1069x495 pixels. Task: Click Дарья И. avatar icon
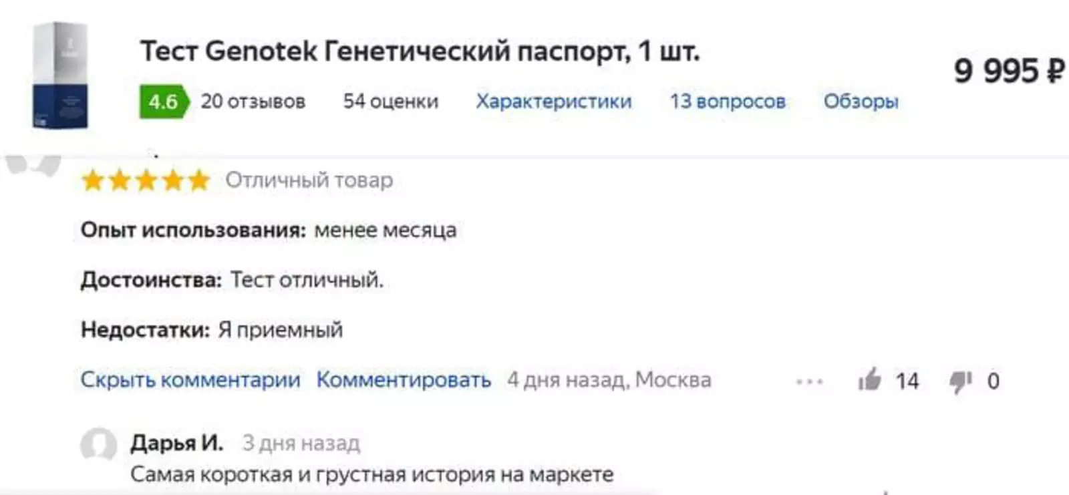pyautogui.click(x=99, y=444)
